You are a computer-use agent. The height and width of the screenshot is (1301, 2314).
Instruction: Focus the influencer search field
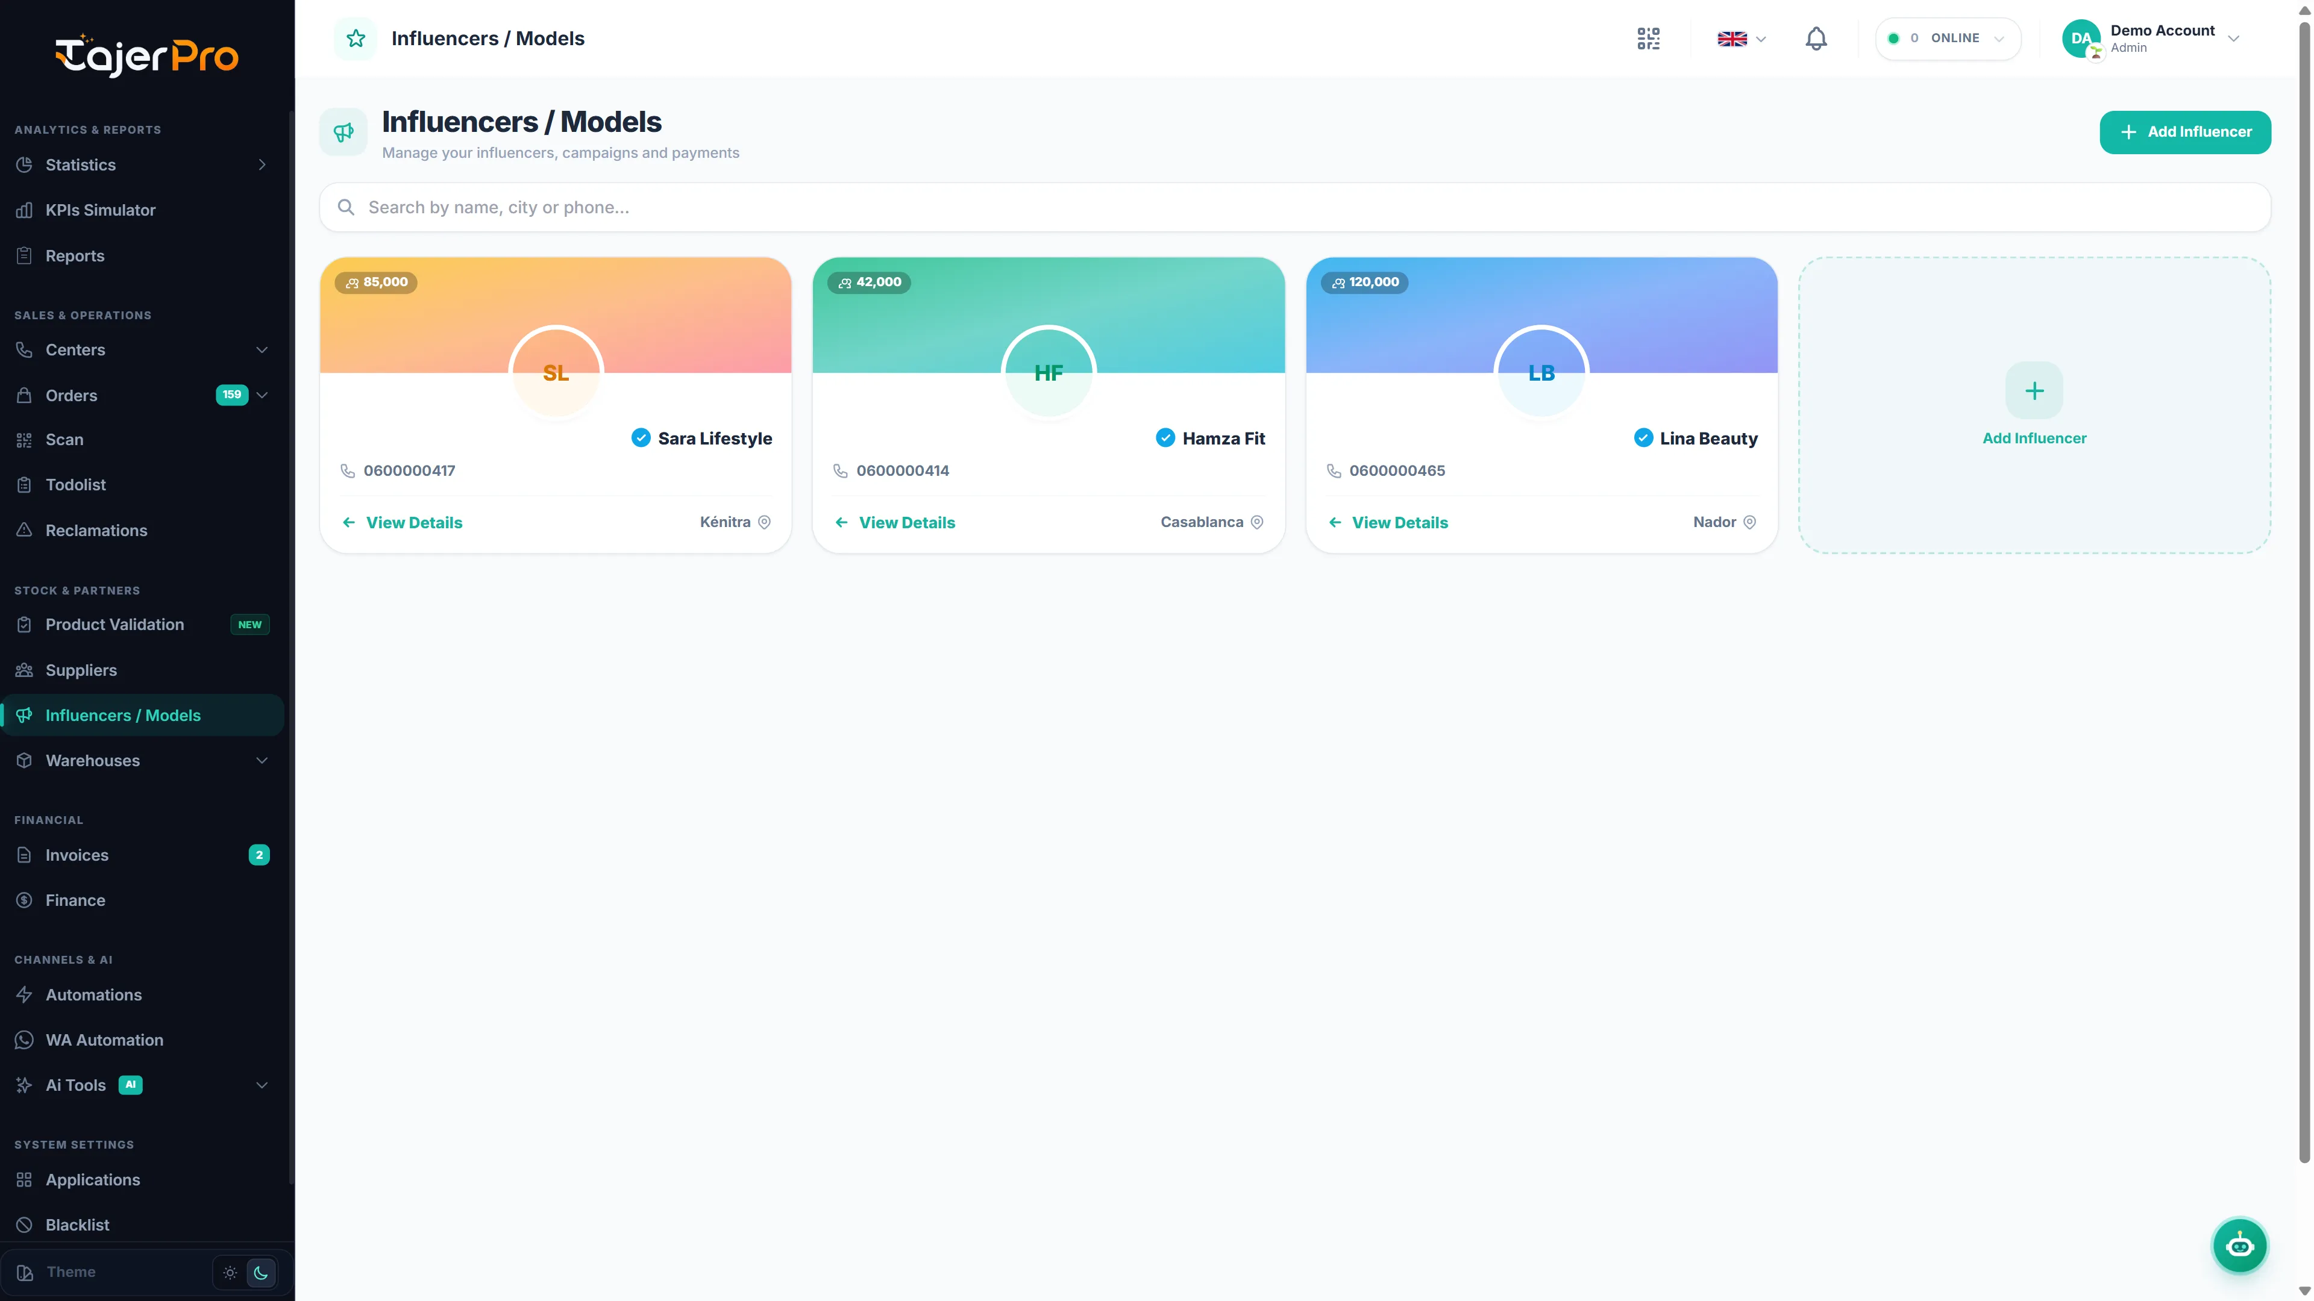point(1294,207)
